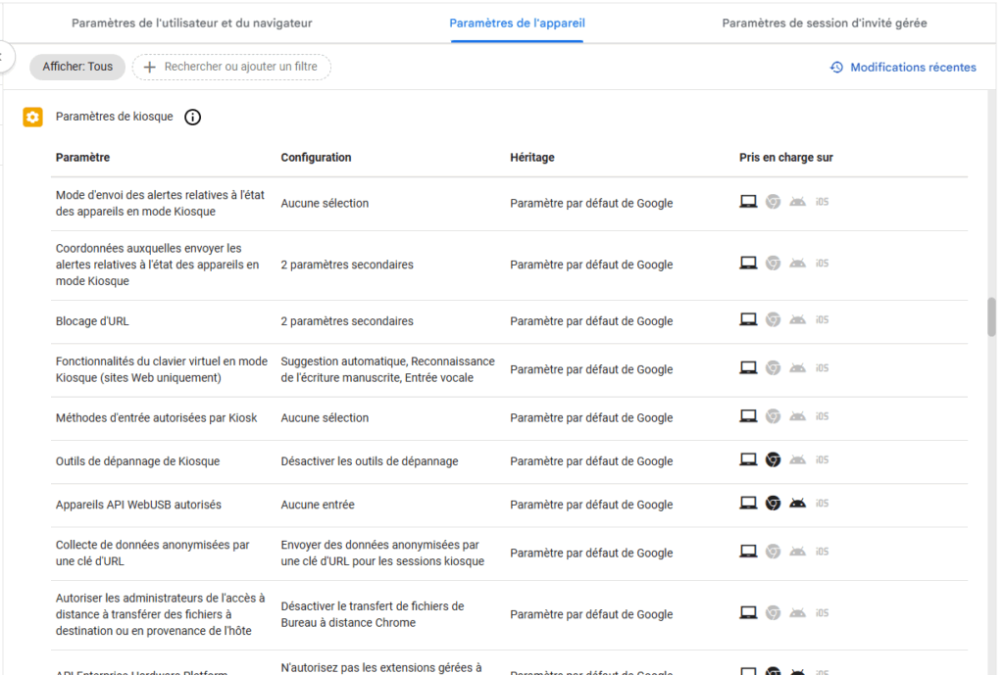
Task: Click the vertical scrollbar thumb on the right
Action: [x=991, y=316]
